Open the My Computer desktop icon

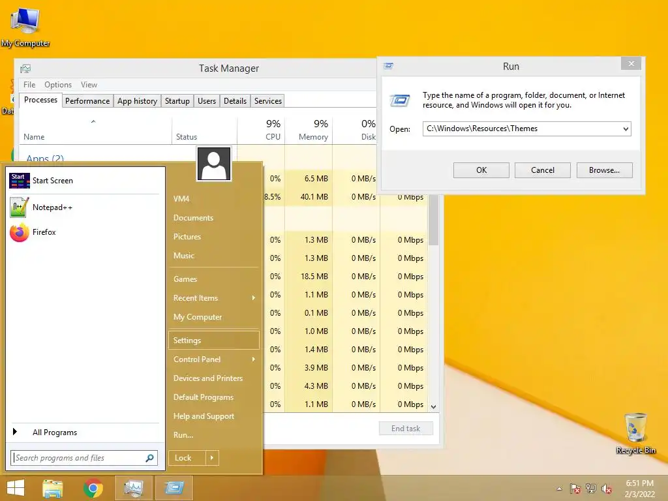coord(25,26)
